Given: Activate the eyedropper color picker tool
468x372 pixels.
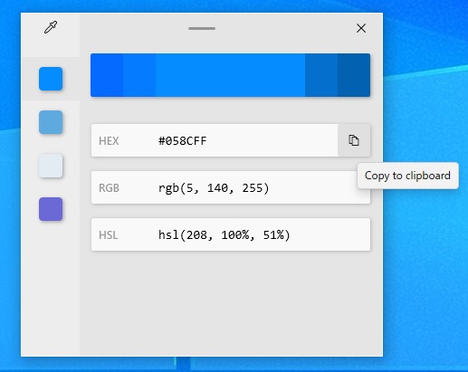Looking at the screenshot, I should (51, 27).
